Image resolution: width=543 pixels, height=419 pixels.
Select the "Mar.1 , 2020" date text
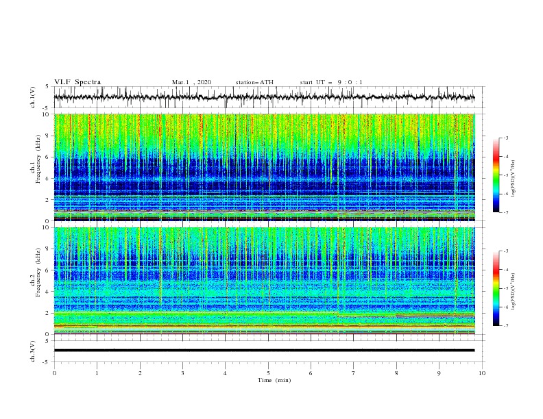(x=191, y=82)
